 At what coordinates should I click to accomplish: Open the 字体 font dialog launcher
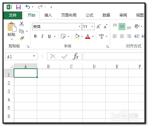107,46
